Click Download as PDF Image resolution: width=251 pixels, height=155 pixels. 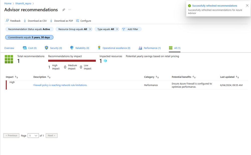(62, 21)
